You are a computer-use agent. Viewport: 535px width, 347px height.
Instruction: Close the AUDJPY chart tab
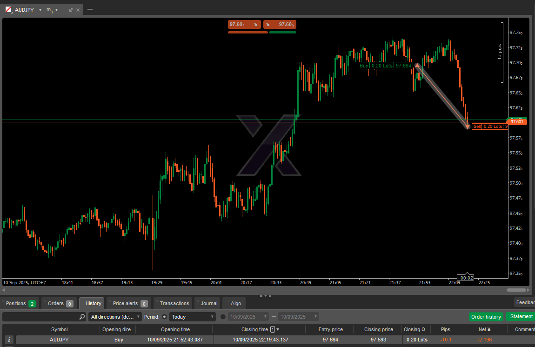click(x=78, y=10)
